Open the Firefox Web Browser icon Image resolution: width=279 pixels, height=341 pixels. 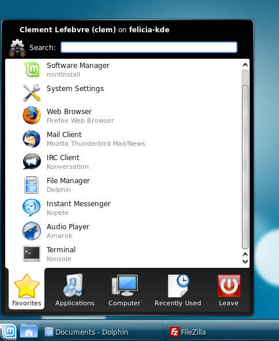(32, 115)
